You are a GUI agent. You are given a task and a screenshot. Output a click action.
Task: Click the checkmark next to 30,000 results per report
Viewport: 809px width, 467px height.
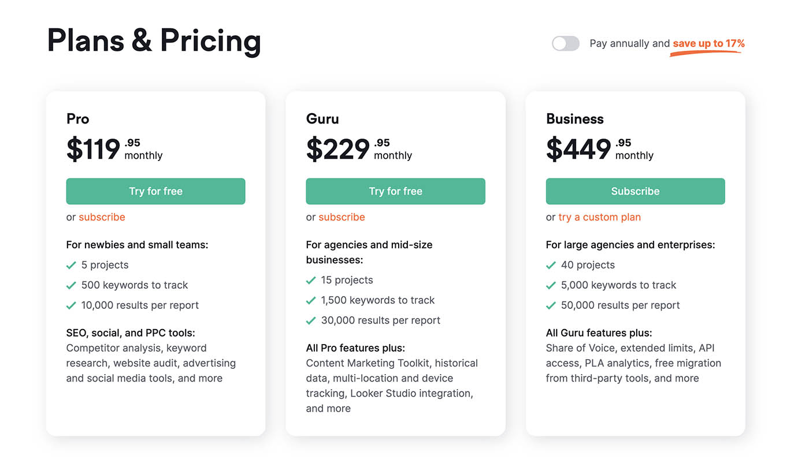pos(311,320)
